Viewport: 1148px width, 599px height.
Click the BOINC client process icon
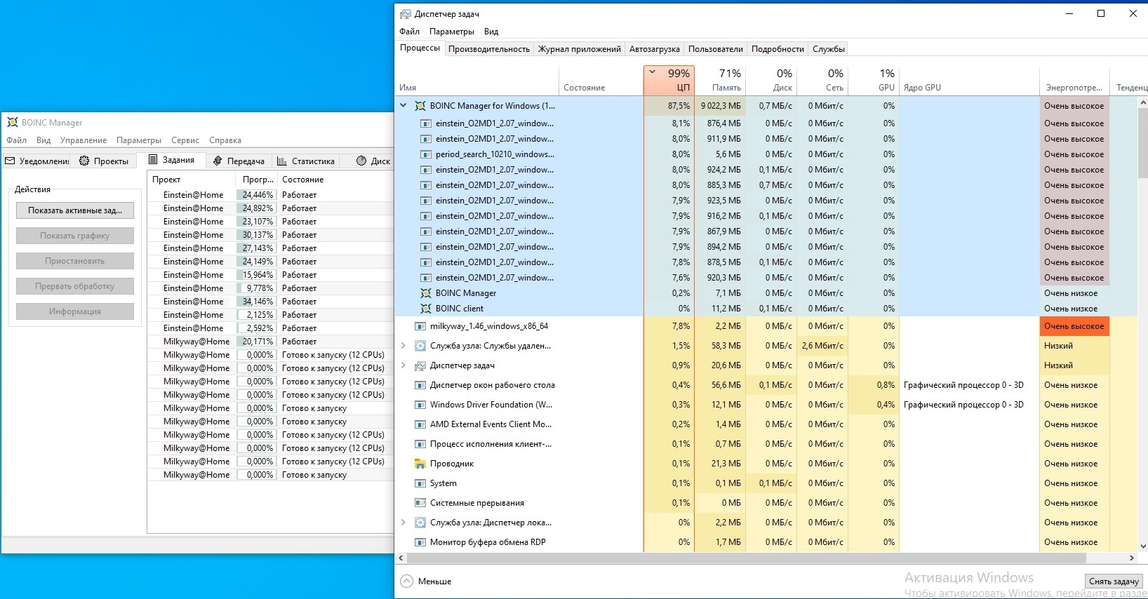tap(425, 309)
